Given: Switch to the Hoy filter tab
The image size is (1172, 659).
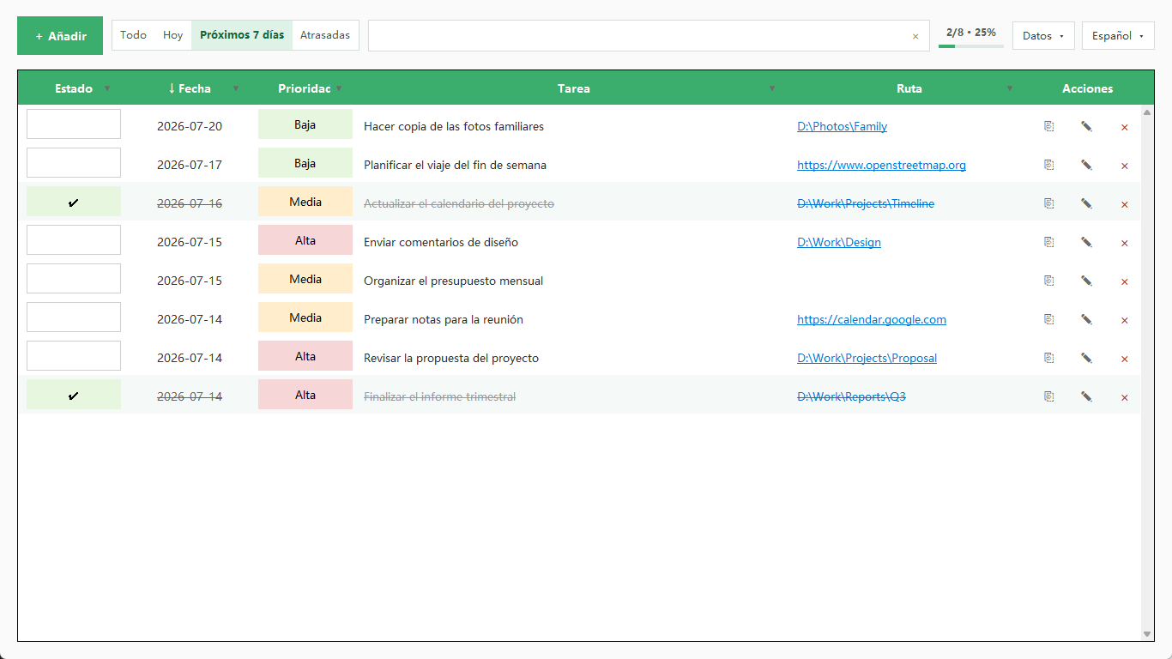Looking at the screenshot, I should [x=173, y=35].
